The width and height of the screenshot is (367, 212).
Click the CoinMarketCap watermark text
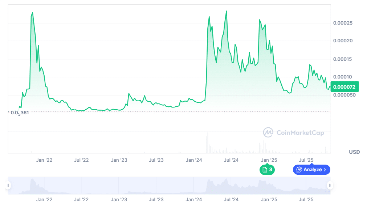pyautogui.click(x=300, y=133)
